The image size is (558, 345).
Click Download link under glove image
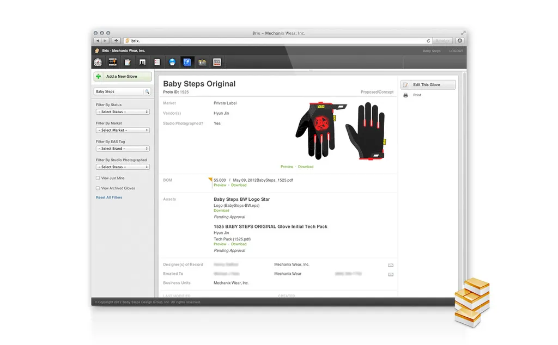(x=306, y=167)
